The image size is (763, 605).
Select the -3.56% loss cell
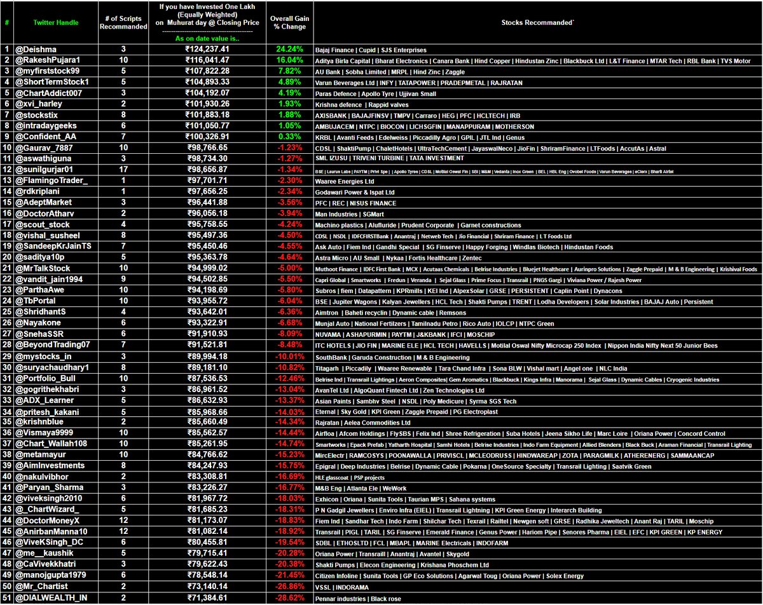(x=289, y=202)
